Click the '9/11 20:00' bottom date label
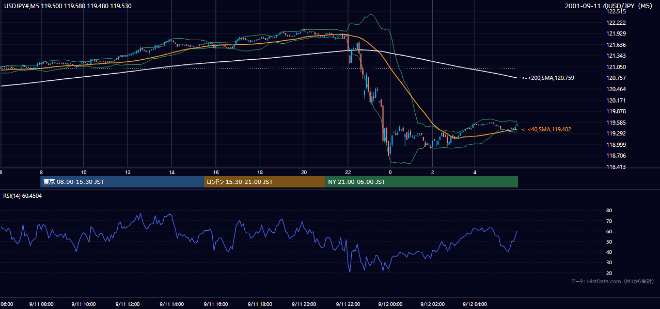The image size is (660, 309). tap(304, 304)
